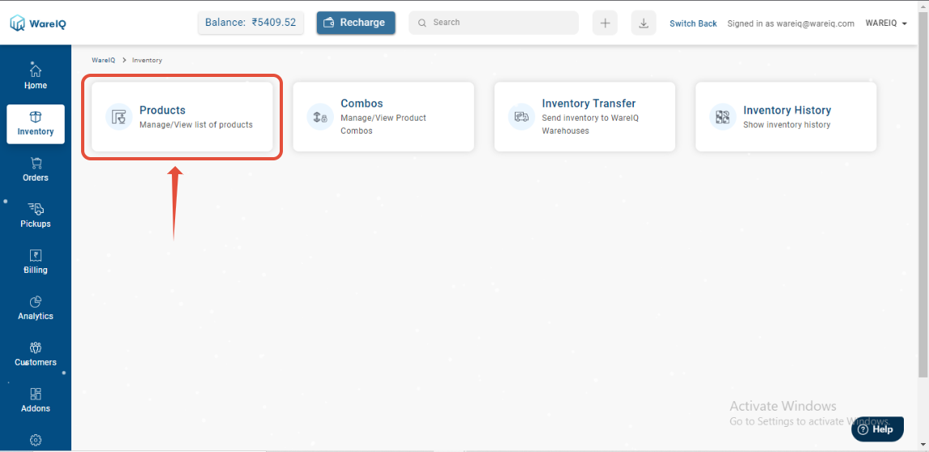Open the Inventory Transfer card title
Screen dimensions: 929x452
(x=589, y=103)
